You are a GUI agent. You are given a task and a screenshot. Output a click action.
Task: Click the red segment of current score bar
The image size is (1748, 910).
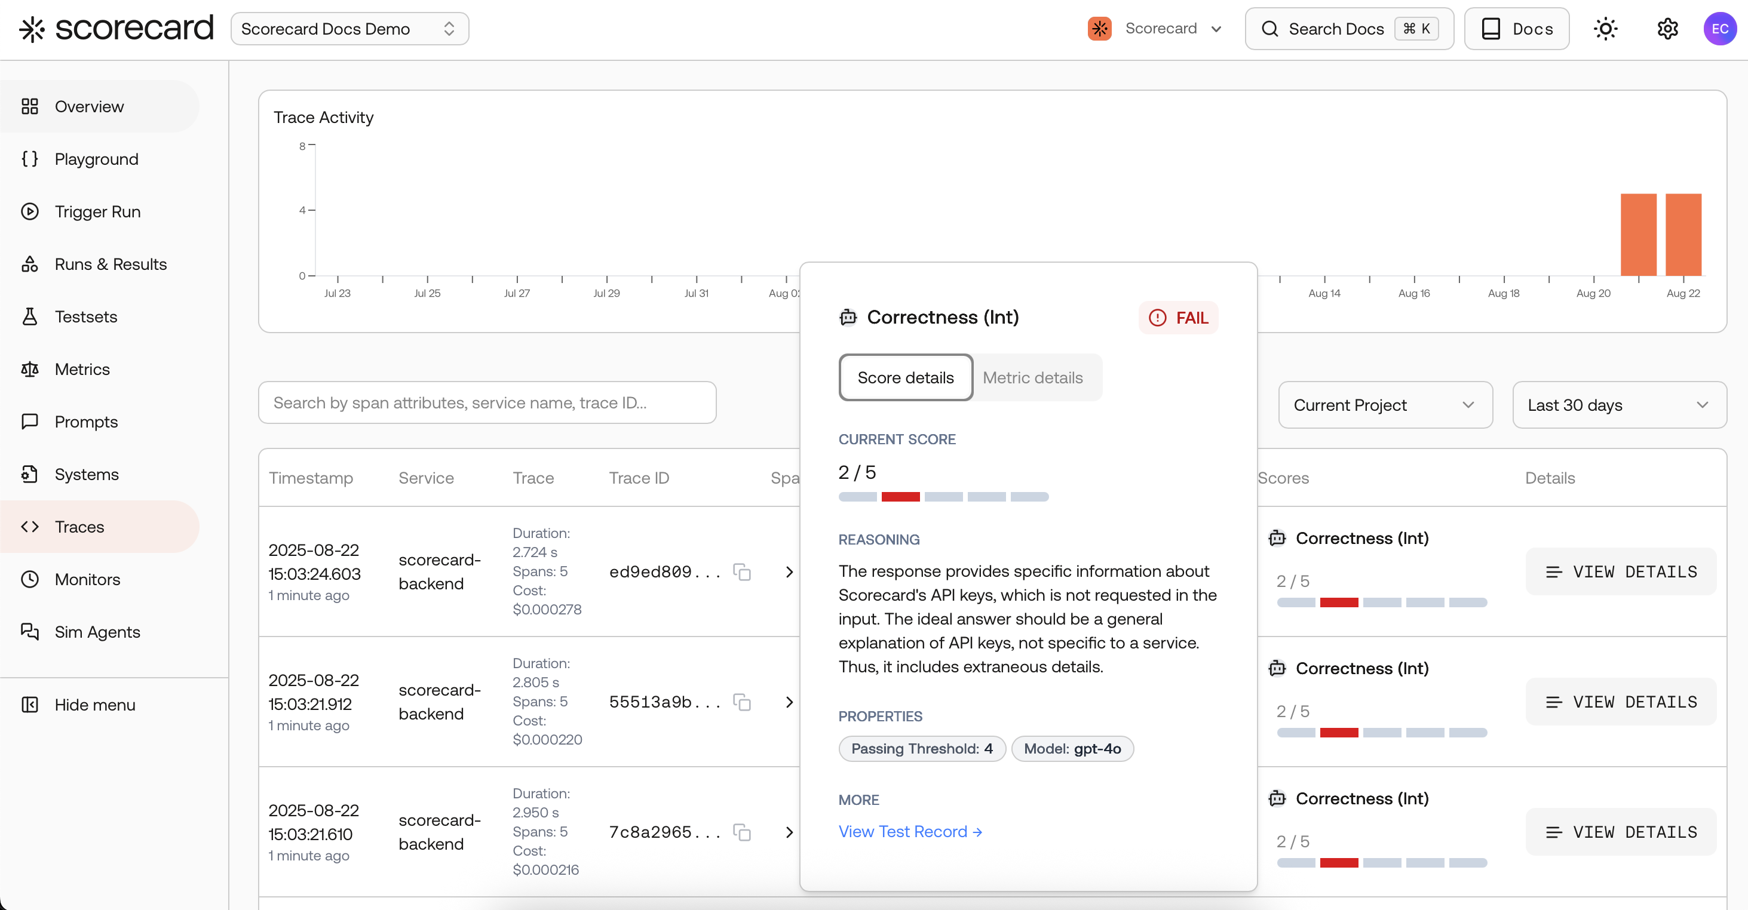[x=900, y=497]
